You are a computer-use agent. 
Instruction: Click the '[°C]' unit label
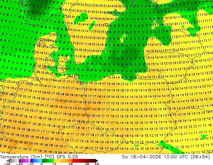49,157
